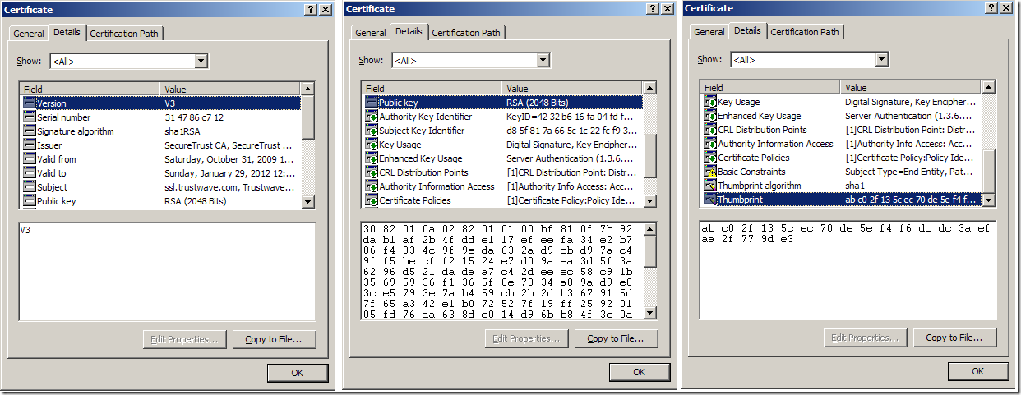Click the Authority Key Identifier extension icon
Screen dimensions: 1021x395
click(372, 117)
